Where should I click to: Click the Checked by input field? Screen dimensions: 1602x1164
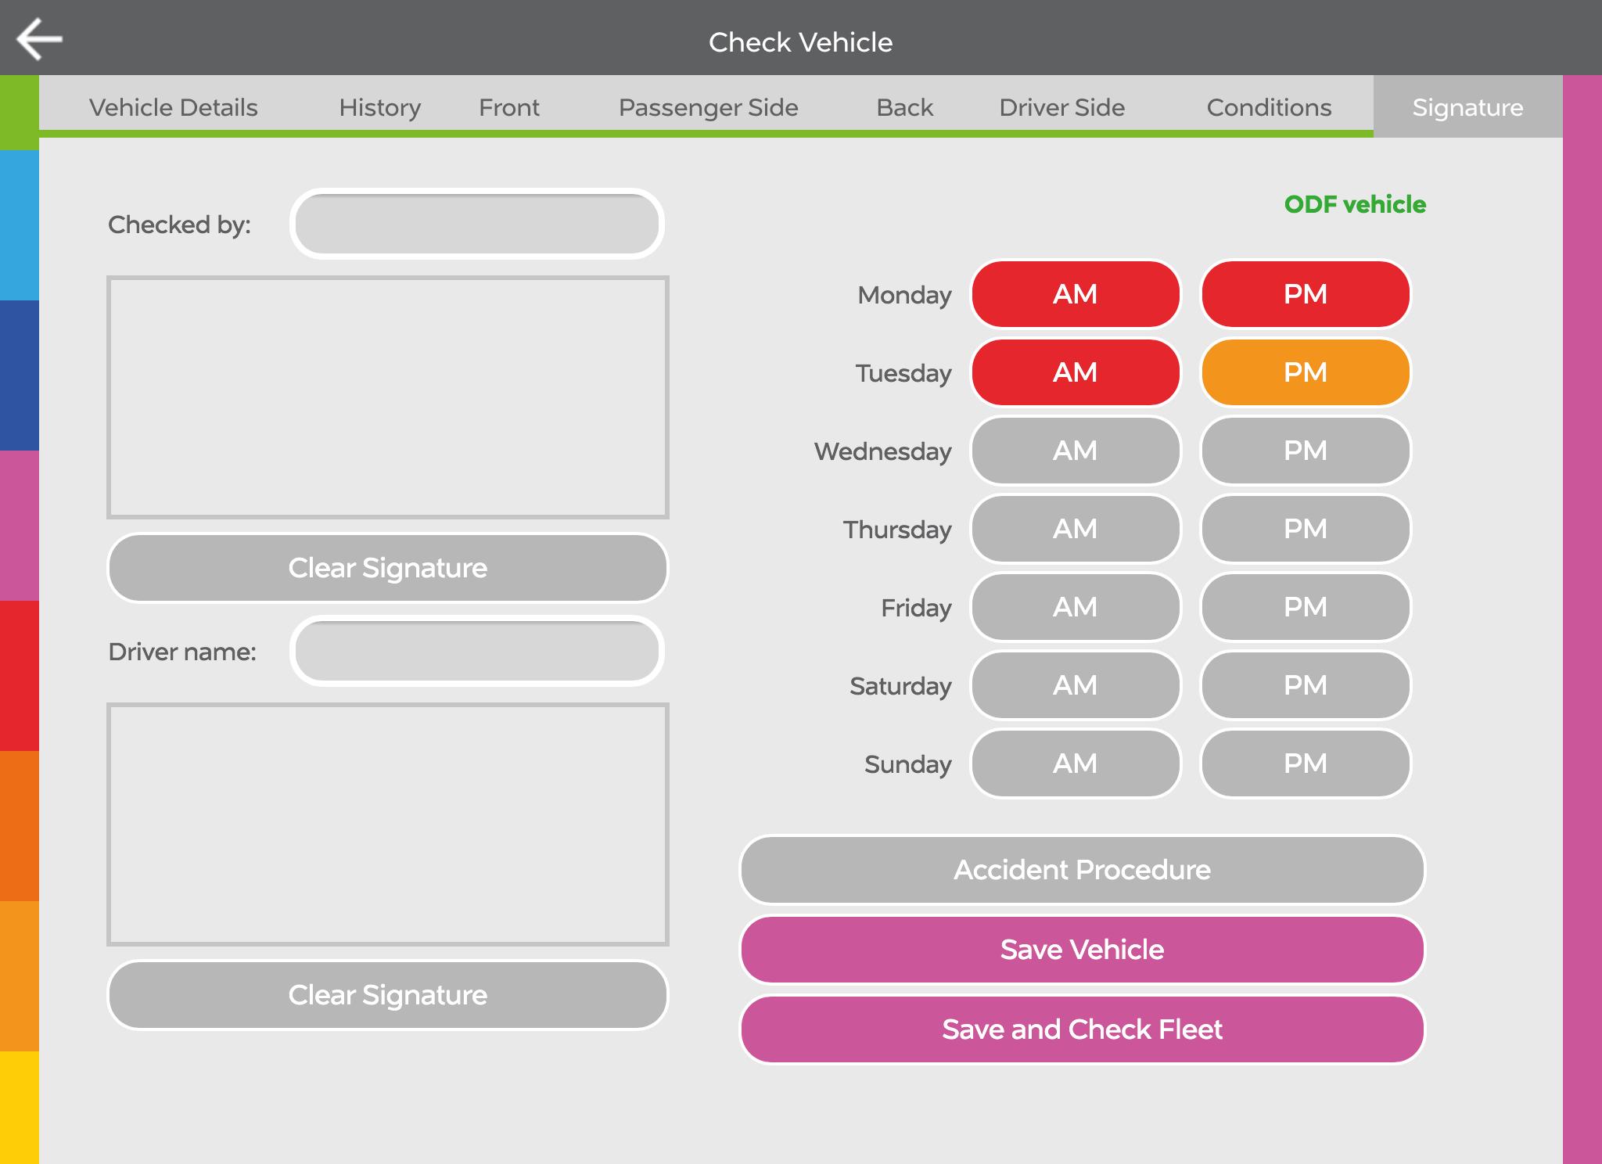pyautogui.click(x=478, y=224)
